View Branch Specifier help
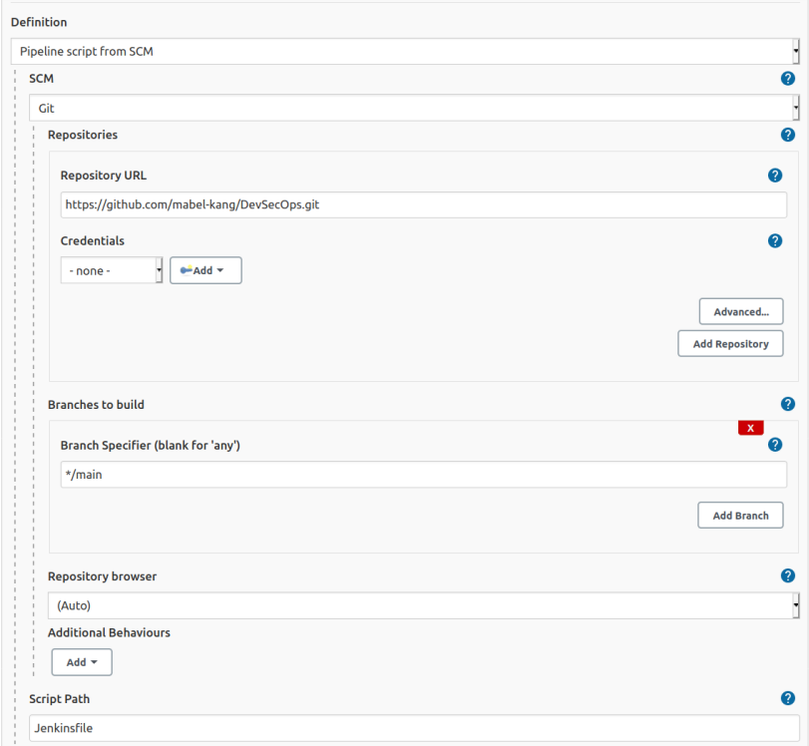Image resolution: width=809 pixels, height=746 pixels. point(775,445)
